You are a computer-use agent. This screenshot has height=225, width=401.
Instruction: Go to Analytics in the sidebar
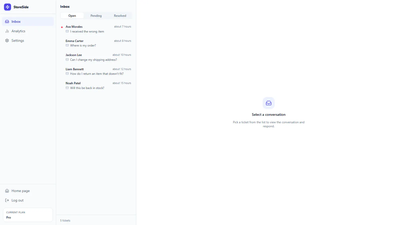click(x=28, y=31)
